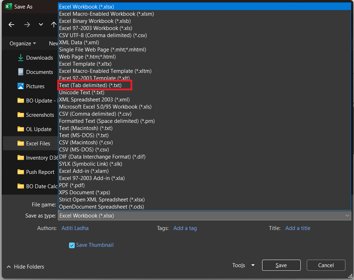Choose CSV (Macintosh) (*.csv)

[204, 142]
